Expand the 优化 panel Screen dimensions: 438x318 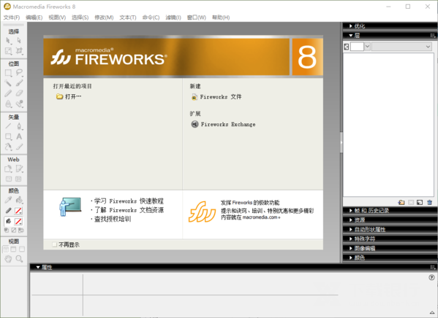(350, 26)
